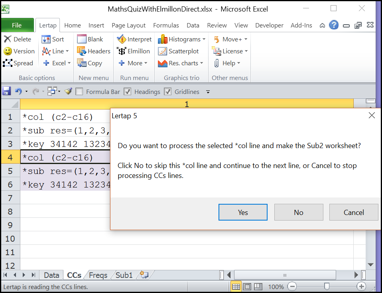The height and width of the screenshot is (293, 382).
Task: Switch to the Formulas ribbon tab
Action: pyautogui.click(x=166, y=25)
